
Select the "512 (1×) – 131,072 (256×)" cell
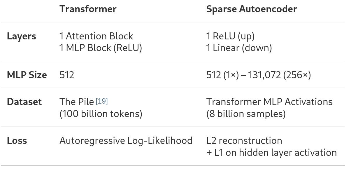point(258,75)
